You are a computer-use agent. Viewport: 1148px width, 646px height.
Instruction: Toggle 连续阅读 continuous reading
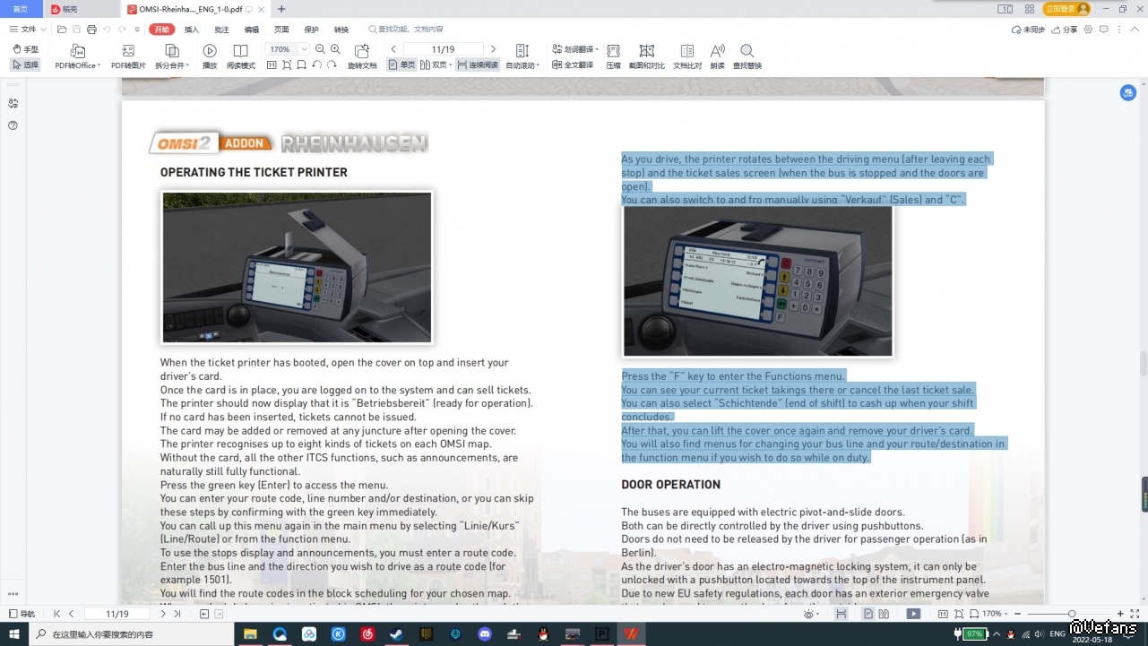(x=478, y=65)
